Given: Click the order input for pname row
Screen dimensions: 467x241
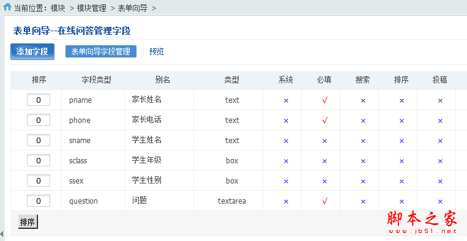Looking at the screenshot, I should (x=39, y=100).
